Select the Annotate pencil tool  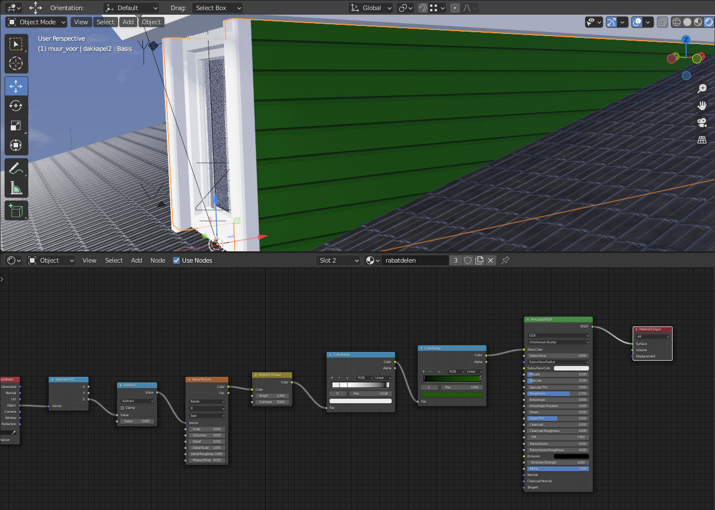[16, 168]
